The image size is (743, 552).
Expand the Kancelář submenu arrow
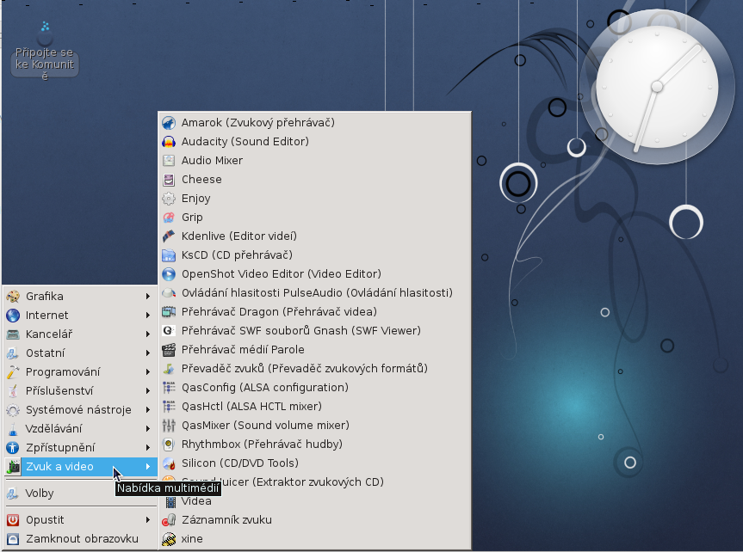(x=148, y=334)
